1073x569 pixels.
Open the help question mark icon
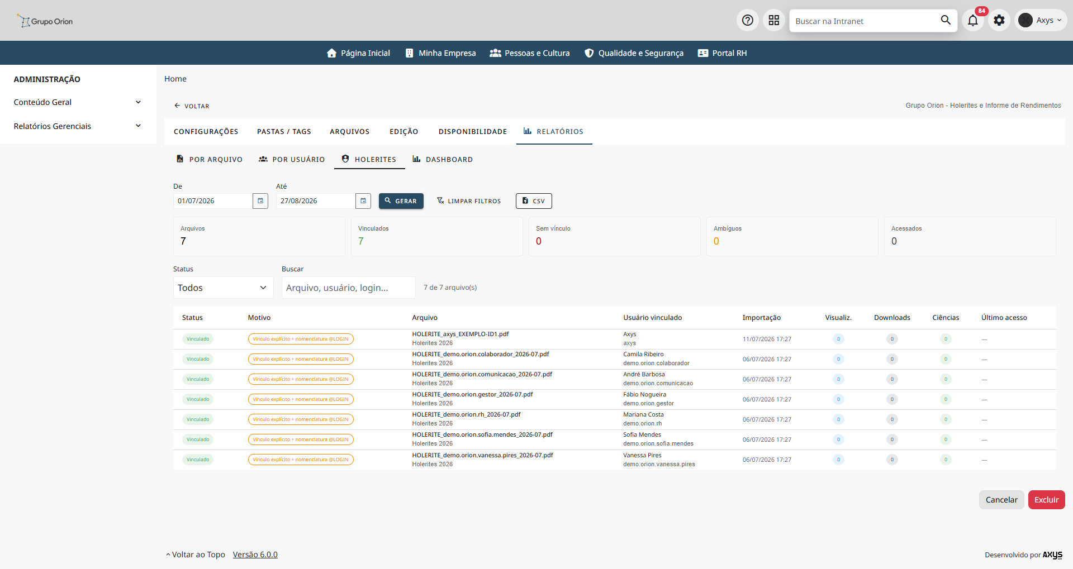747,21
